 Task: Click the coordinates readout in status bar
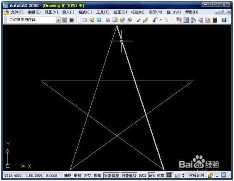point(31,175)
